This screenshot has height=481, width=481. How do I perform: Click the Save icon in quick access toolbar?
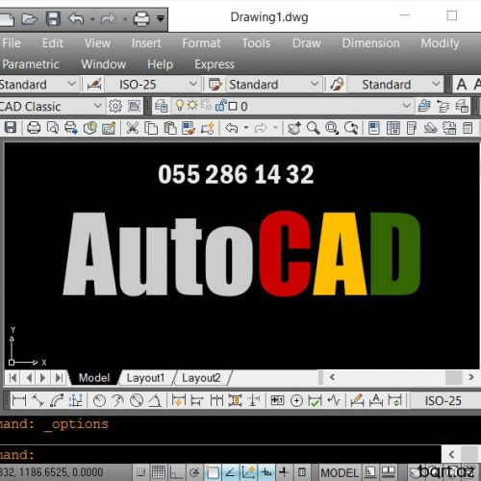tap(53, 18)
